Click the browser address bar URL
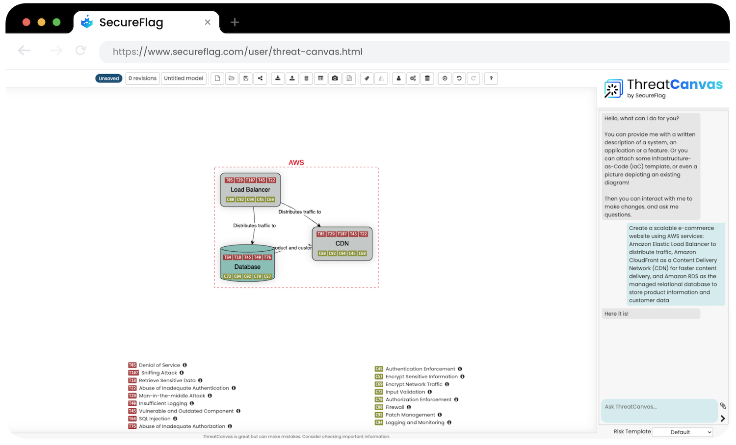Image resolution: width=736 pixels, height=445 pixels. tap(237, 52)
